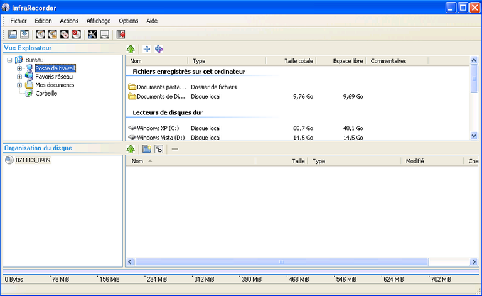Image resolution: width=482 pixels, height=296 pixels.
Task: Open configuration via wrench and screwdriver icon
Action: [92, 34]
